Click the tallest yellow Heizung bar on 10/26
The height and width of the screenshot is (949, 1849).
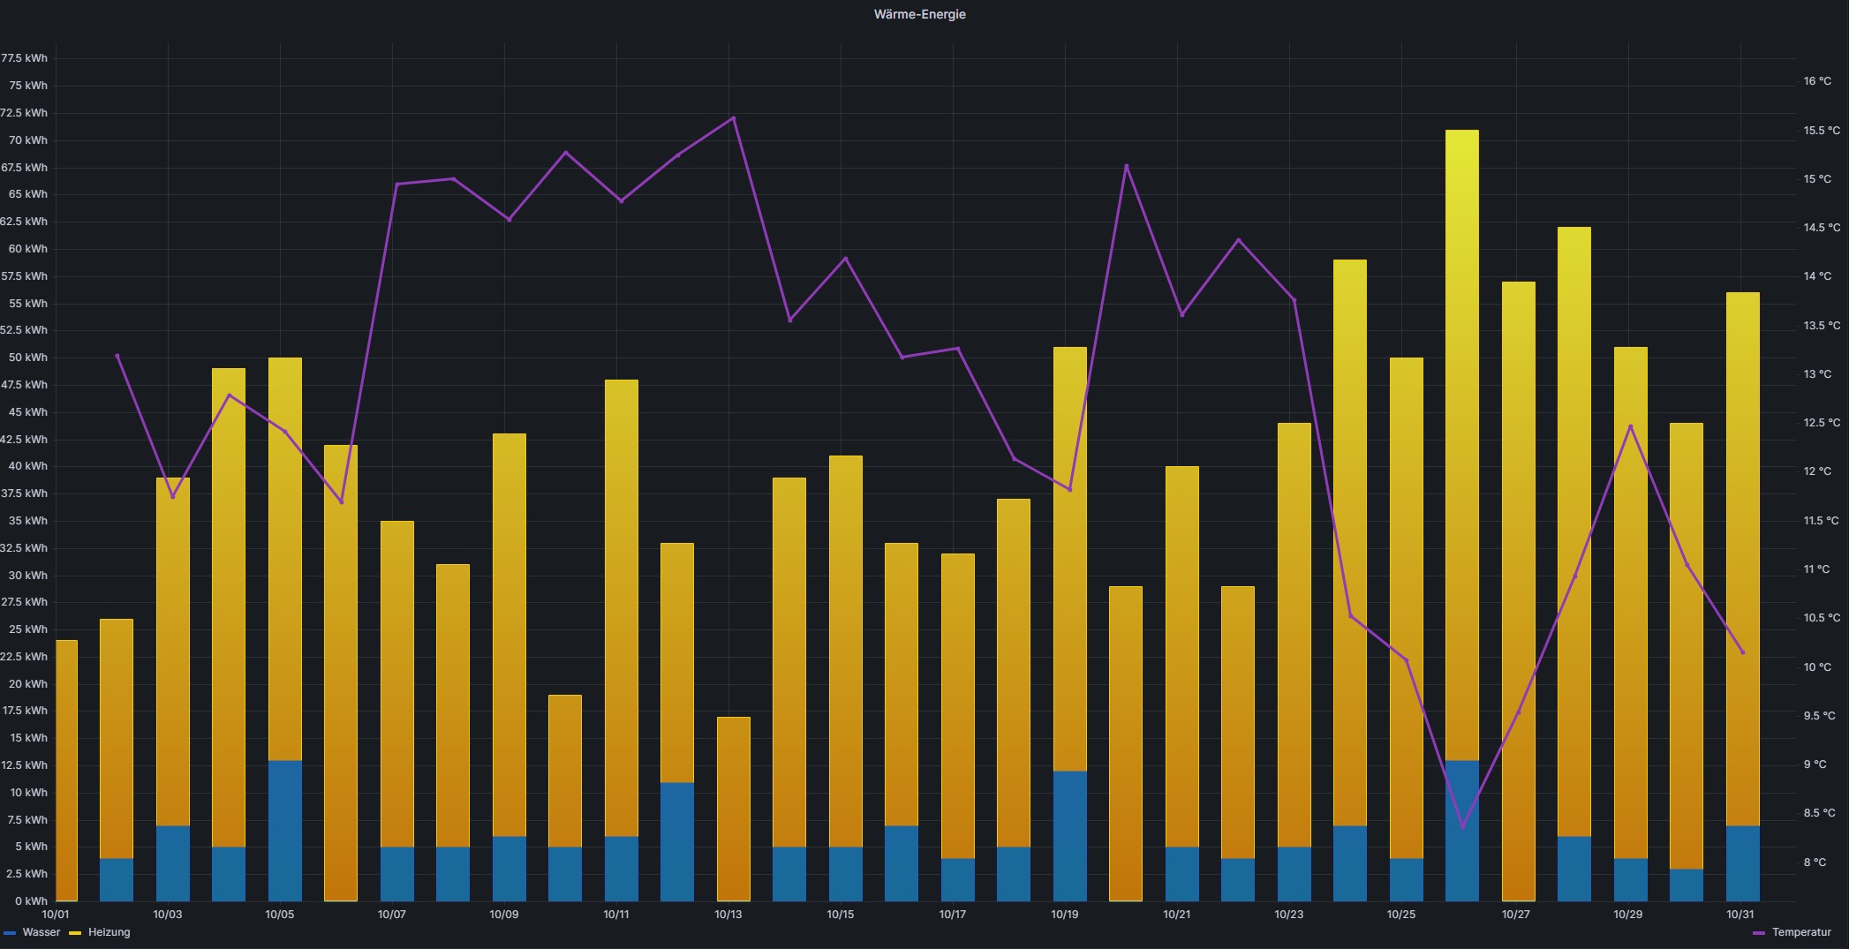pos(1461,441)
